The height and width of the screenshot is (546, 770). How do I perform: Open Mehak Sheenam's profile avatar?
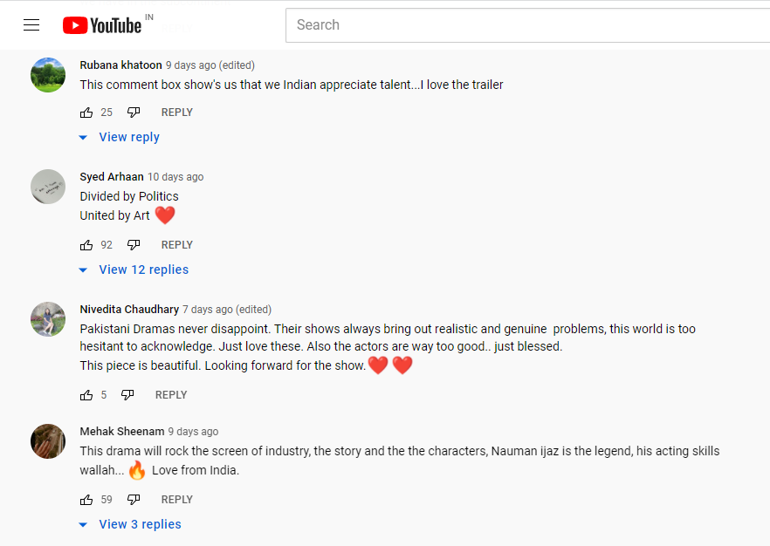[48, 441]
